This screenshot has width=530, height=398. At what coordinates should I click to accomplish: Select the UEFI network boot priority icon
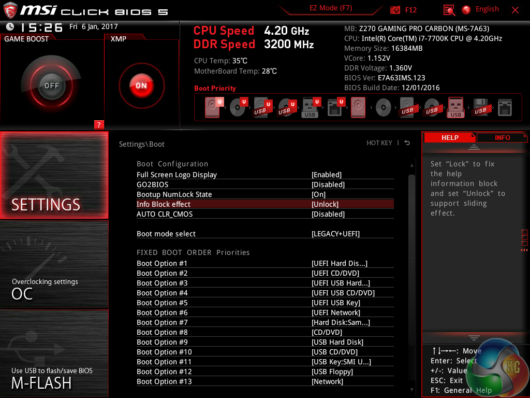[334, 108]
